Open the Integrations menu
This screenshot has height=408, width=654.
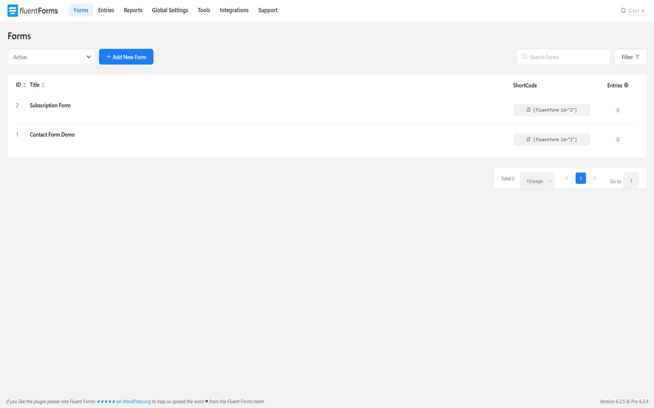click(234, 10)
